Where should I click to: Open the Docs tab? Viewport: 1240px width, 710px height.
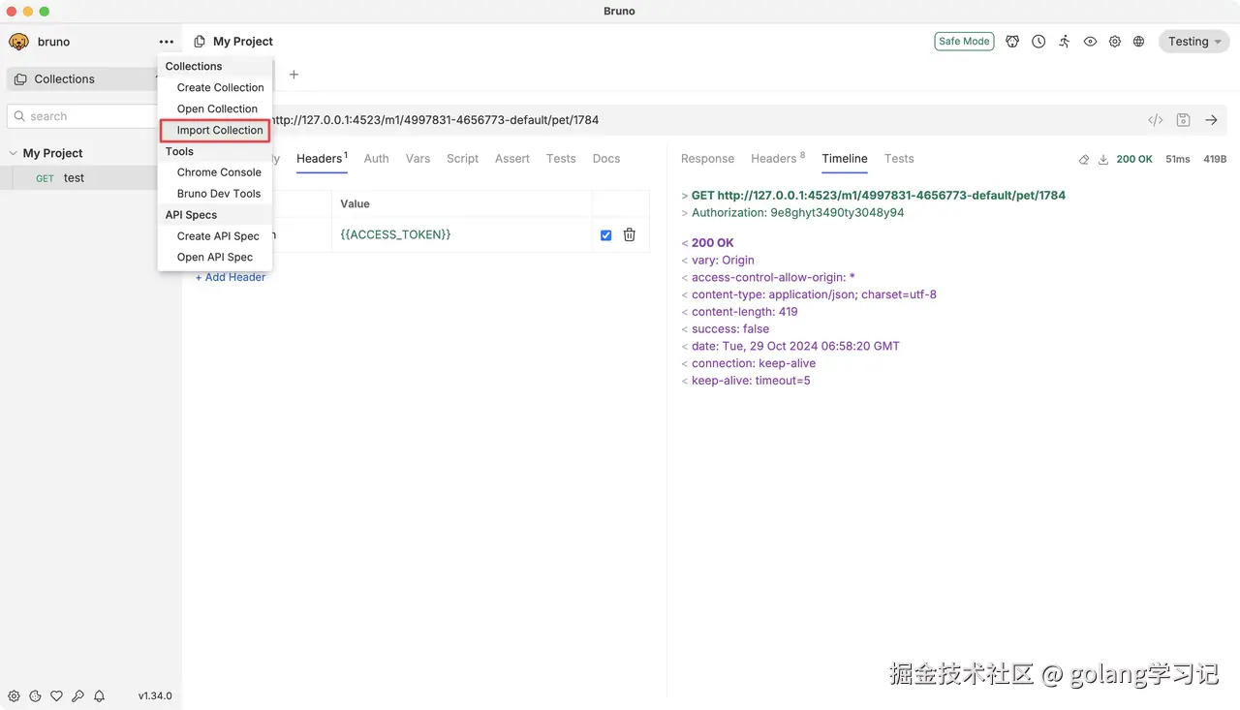(x=606, y=159)
